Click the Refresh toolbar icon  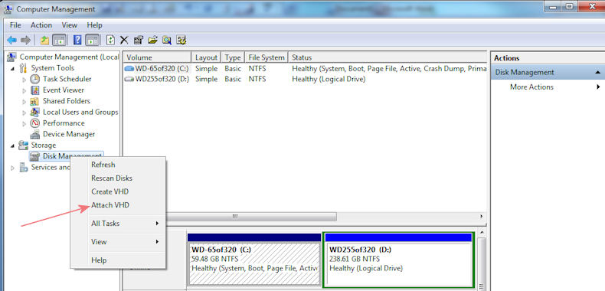point(111,40)
